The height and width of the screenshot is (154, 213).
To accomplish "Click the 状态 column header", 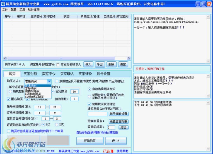I will click(x=67, y=16).
